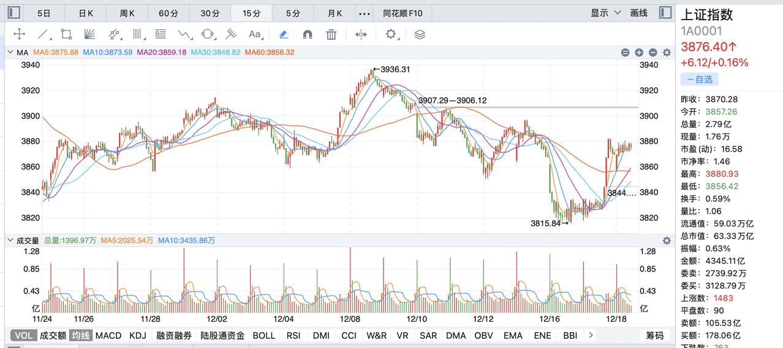This screenshot has height=348, width=783.
Task: Collapse the MA indicator row
Action: (10, 53)
